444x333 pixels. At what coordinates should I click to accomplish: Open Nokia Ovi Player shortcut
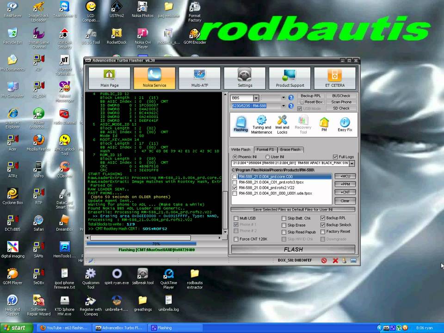143,38
